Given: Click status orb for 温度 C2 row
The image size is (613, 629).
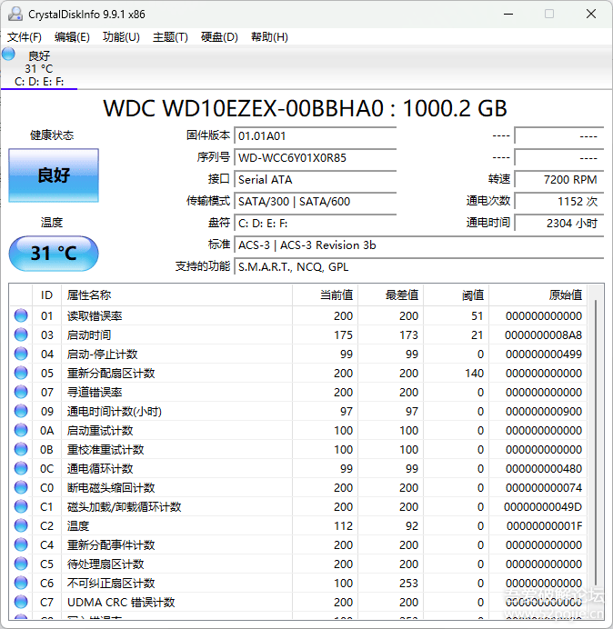Looking at the screenshot, I should tap(21, 526).
